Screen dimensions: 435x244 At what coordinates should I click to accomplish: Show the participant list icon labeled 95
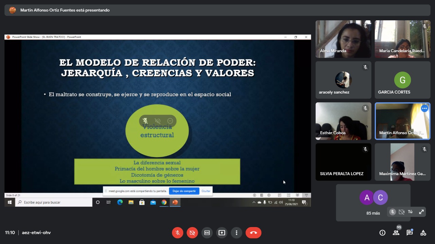click(396, 232)
